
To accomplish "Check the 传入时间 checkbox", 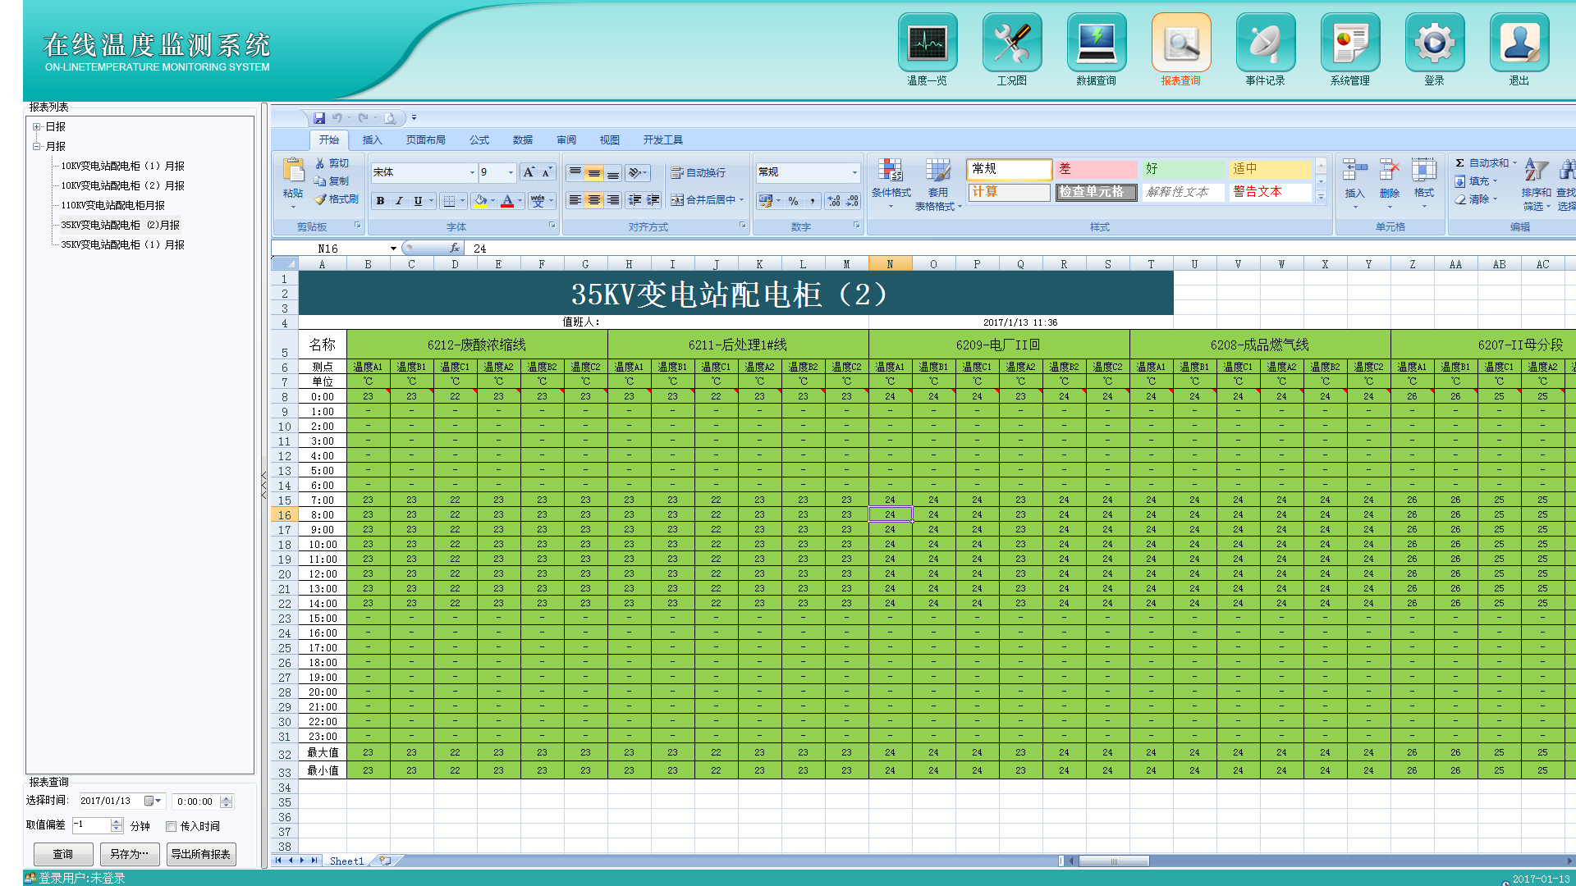I will [x=172, y=826].
